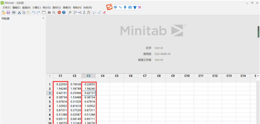260x124 pixels.
Task: Select column header C7
Action: [x=144, y=76]
